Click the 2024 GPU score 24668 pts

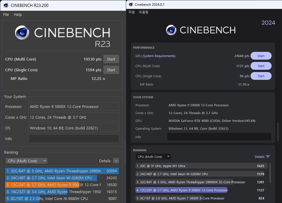(242, 56)
